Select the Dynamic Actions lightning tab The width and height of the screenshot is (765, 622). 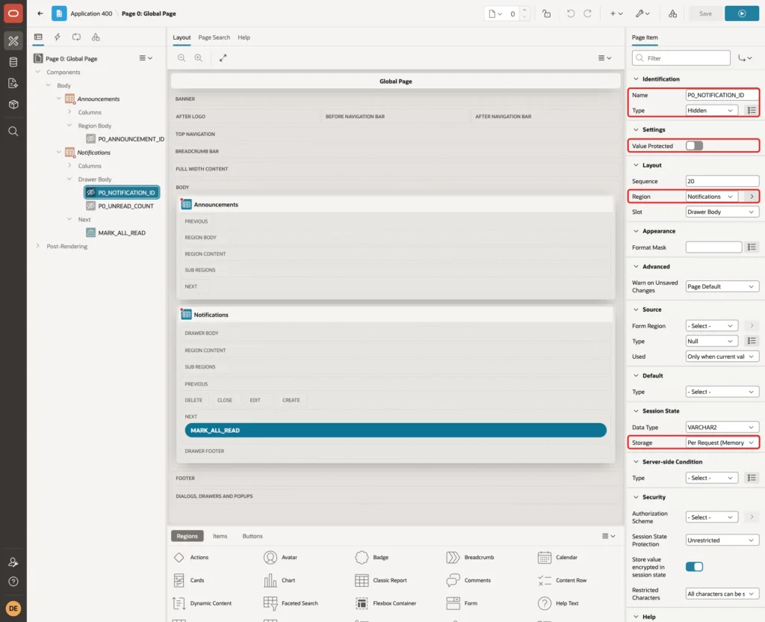click(57, 37)
